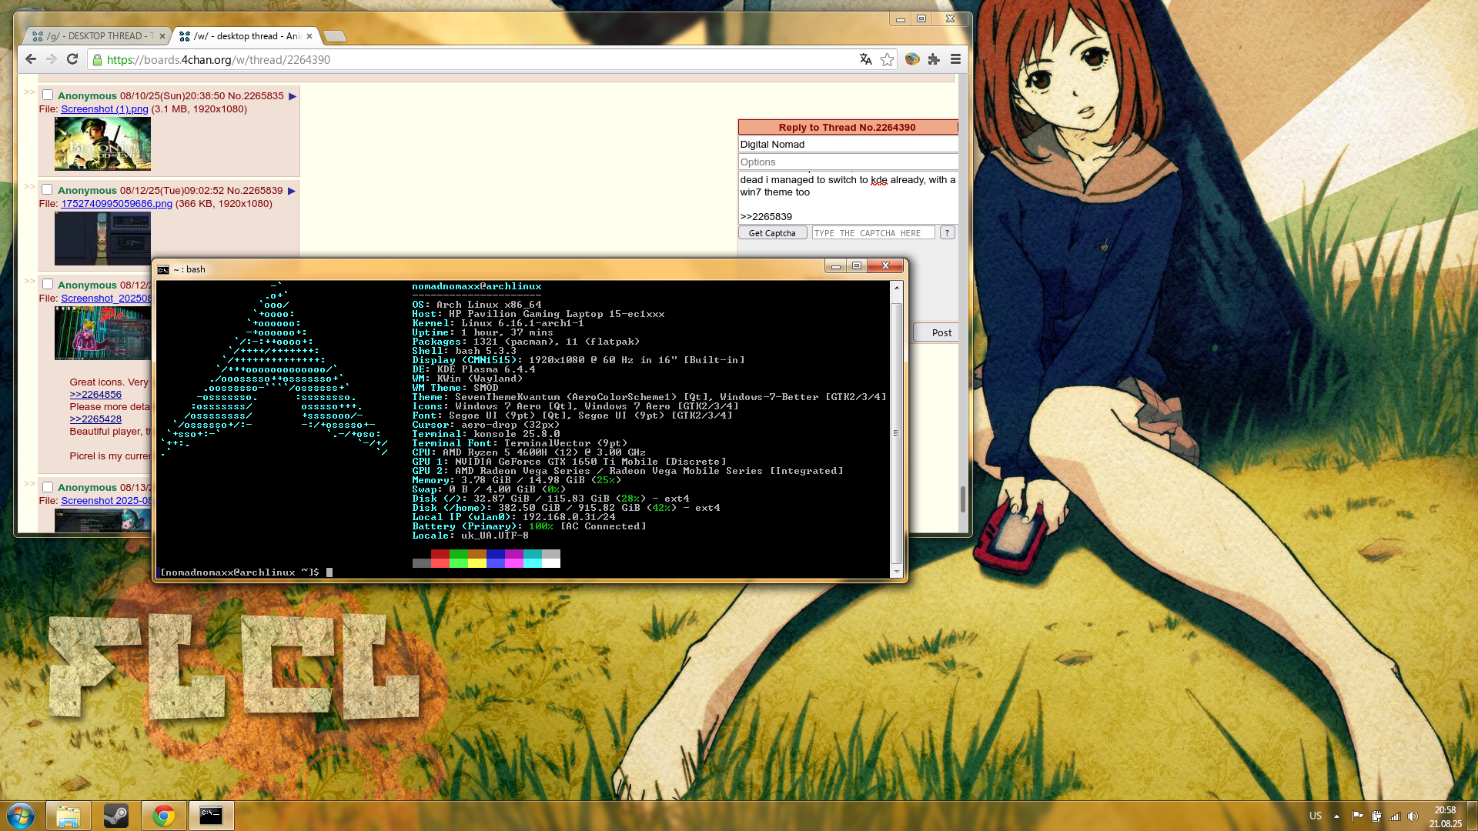Image resolution: width=1478 pixels, height=831 pixels.
Task: Open the extensions puzzle icon
Action: 934,59
